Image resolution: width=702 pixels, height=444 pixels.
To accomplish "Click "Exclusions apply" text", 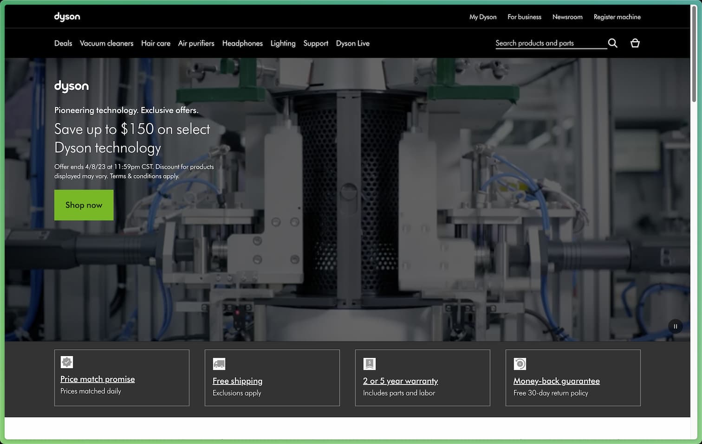I will 237,393.
